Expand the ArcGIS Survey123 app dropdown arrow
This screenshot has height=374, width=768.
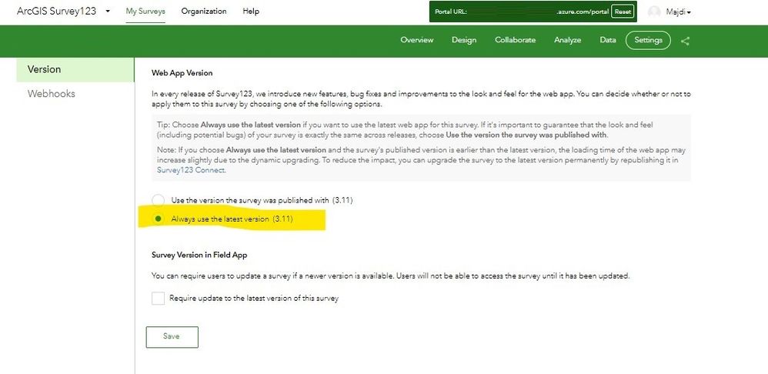click(x=108, y=11)
